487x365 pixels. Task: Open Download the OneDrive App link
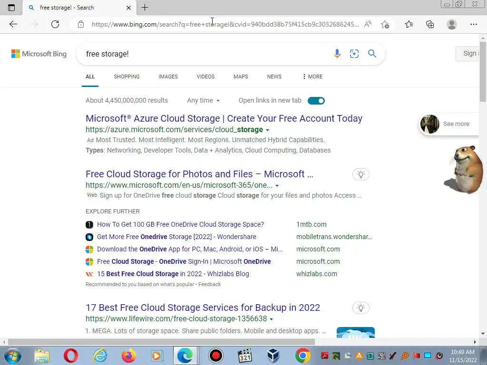pos(190,249)
